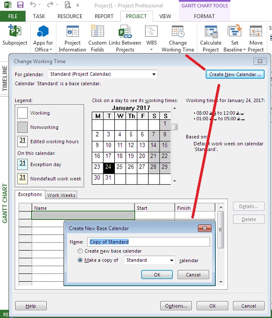The height and width of the screenshot is (318, 272).
Task: Select the Make a copy of option
Action: [80, 260]
